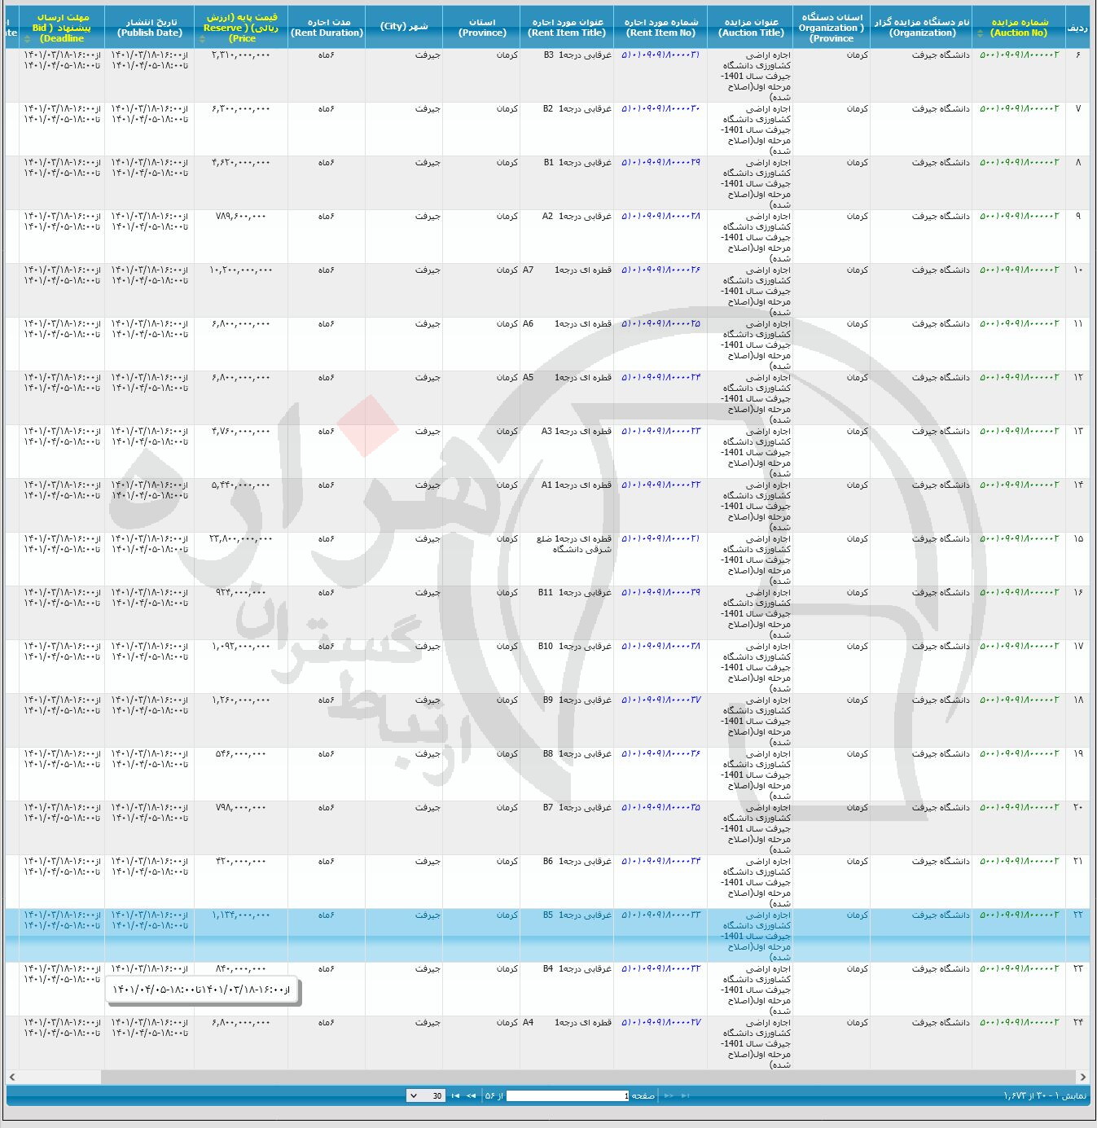Open rent item number link for B8 row
Screen dimensions: 1097x1128
click(660, 753)
